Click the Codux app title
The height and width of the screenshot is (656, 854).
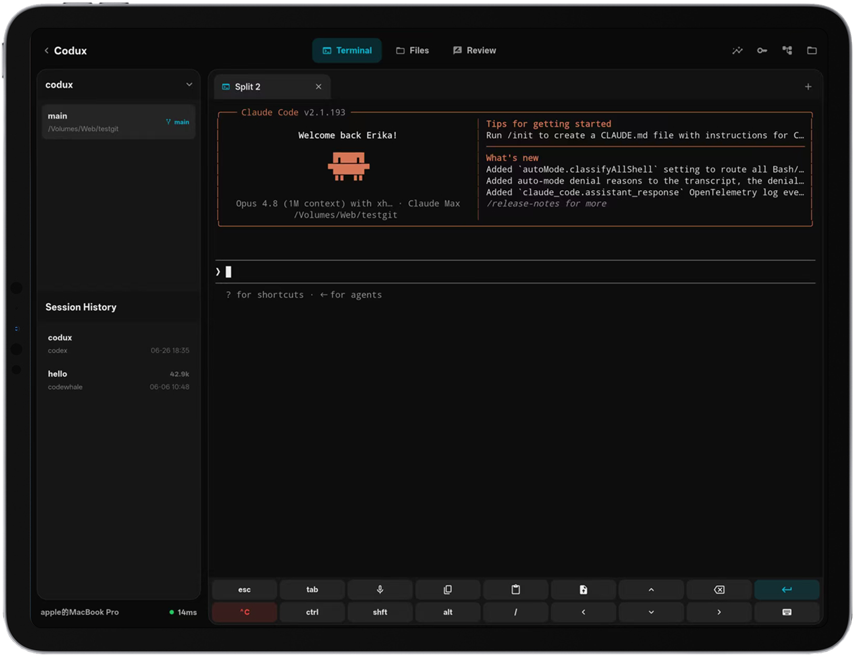click(71, 51)
